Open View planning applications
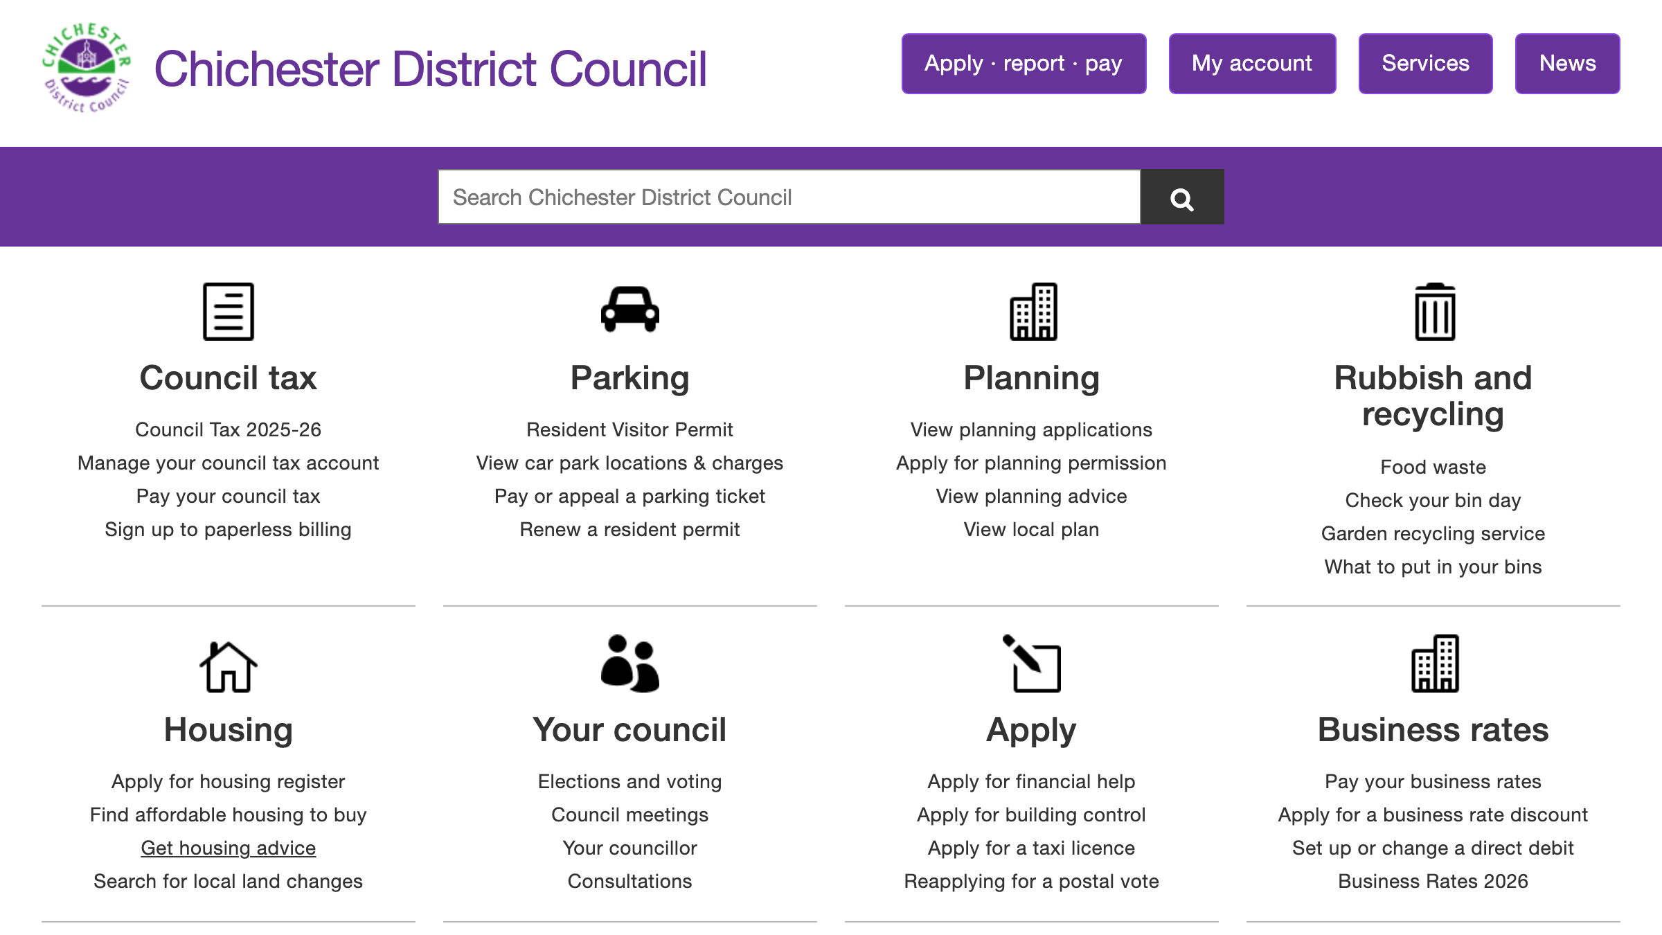1662x935 pixels. (x=1031, y=429)
